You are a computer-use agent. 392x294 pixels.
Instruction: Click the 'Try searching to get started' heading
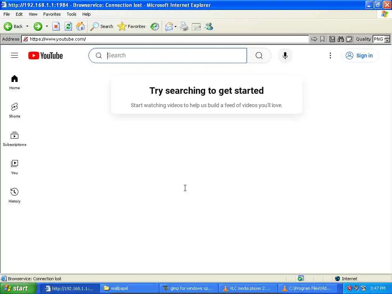[x=206, y=90]
